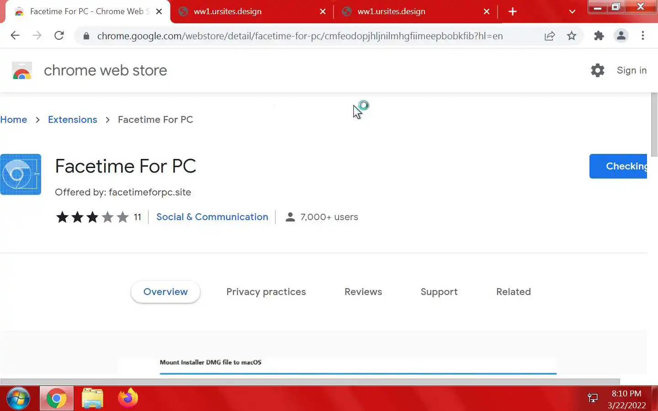This screenshot has height=411, width=658.
Task: Reload the current page
Action: tap(59, 36)
